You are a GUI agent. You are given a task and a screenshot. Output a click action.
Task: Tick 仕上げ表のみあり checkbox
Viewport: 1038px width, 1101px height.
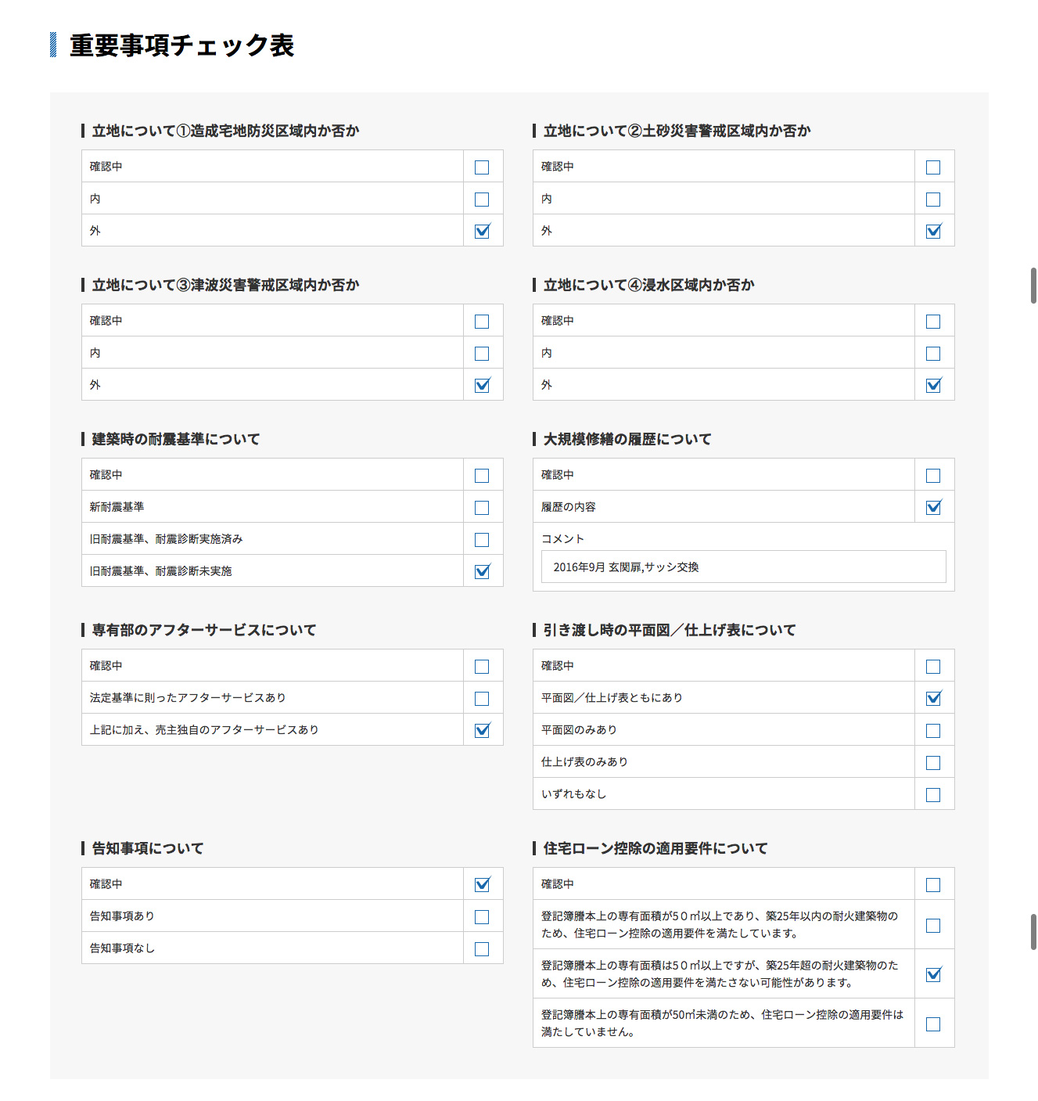[933, 763]
